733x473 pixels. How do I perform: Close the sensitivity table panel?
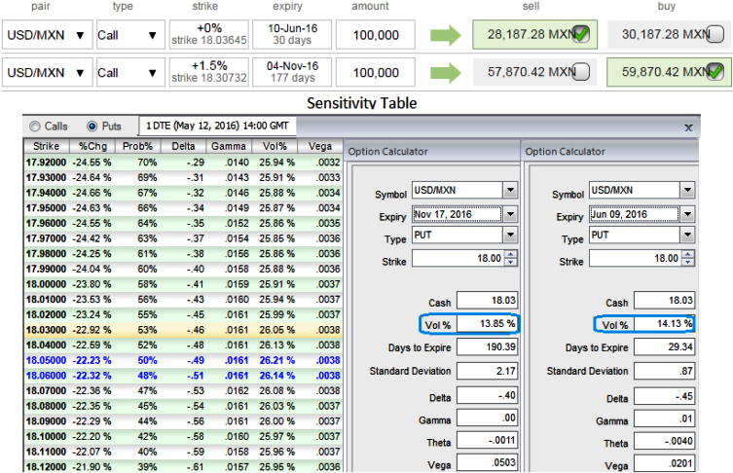click(689, 127)
